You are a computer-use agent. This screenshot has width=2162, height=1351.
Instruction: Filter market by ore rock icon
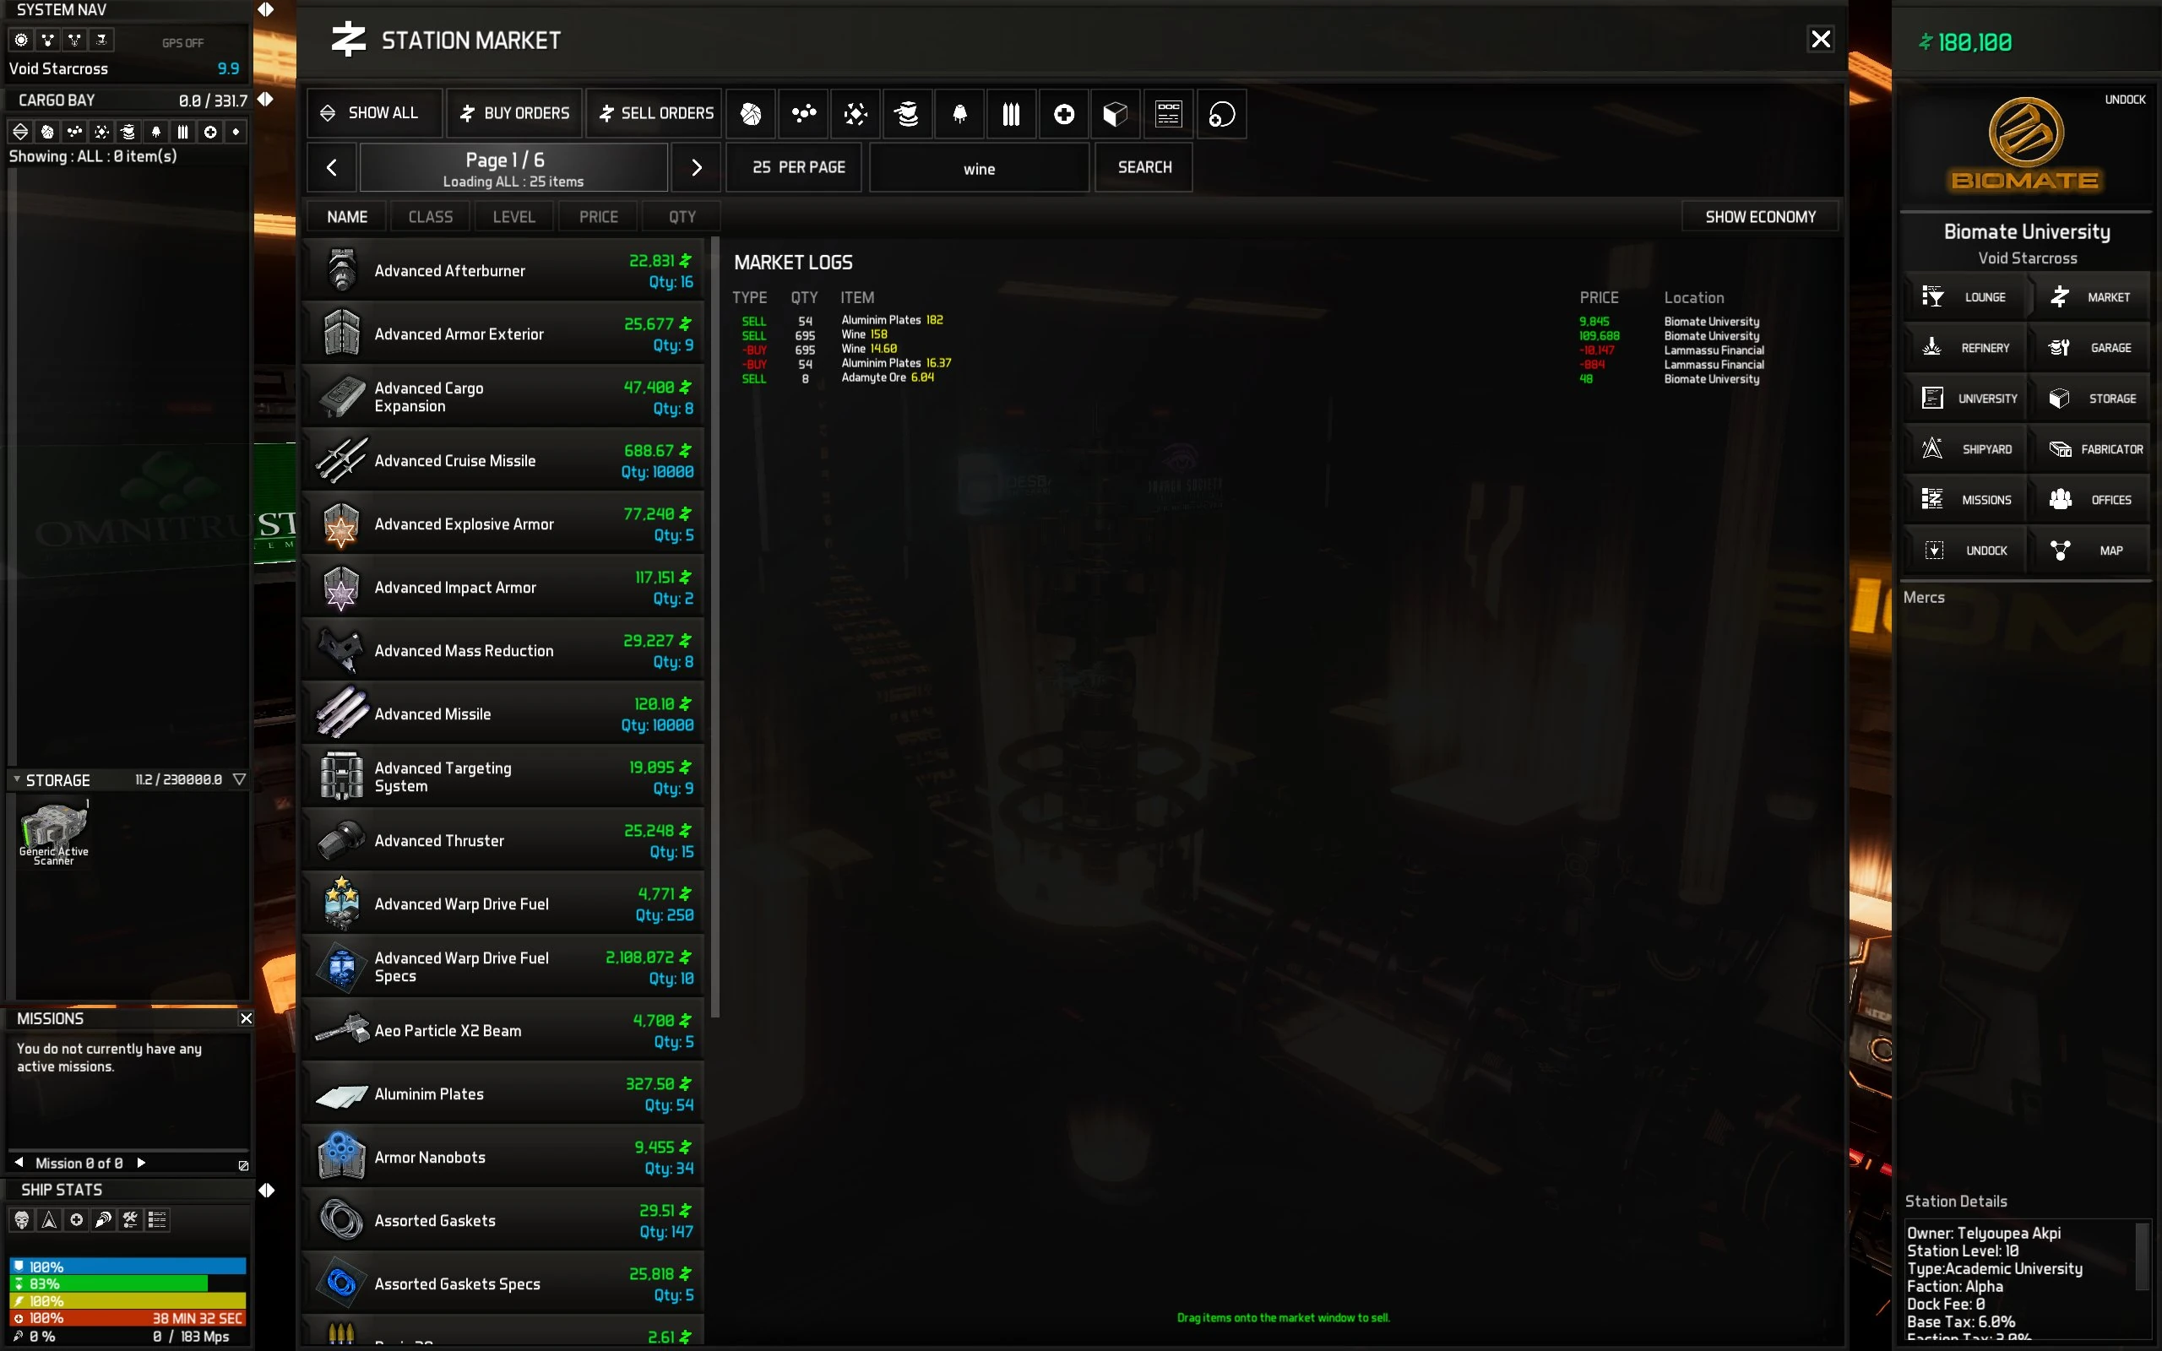(752, 113)
